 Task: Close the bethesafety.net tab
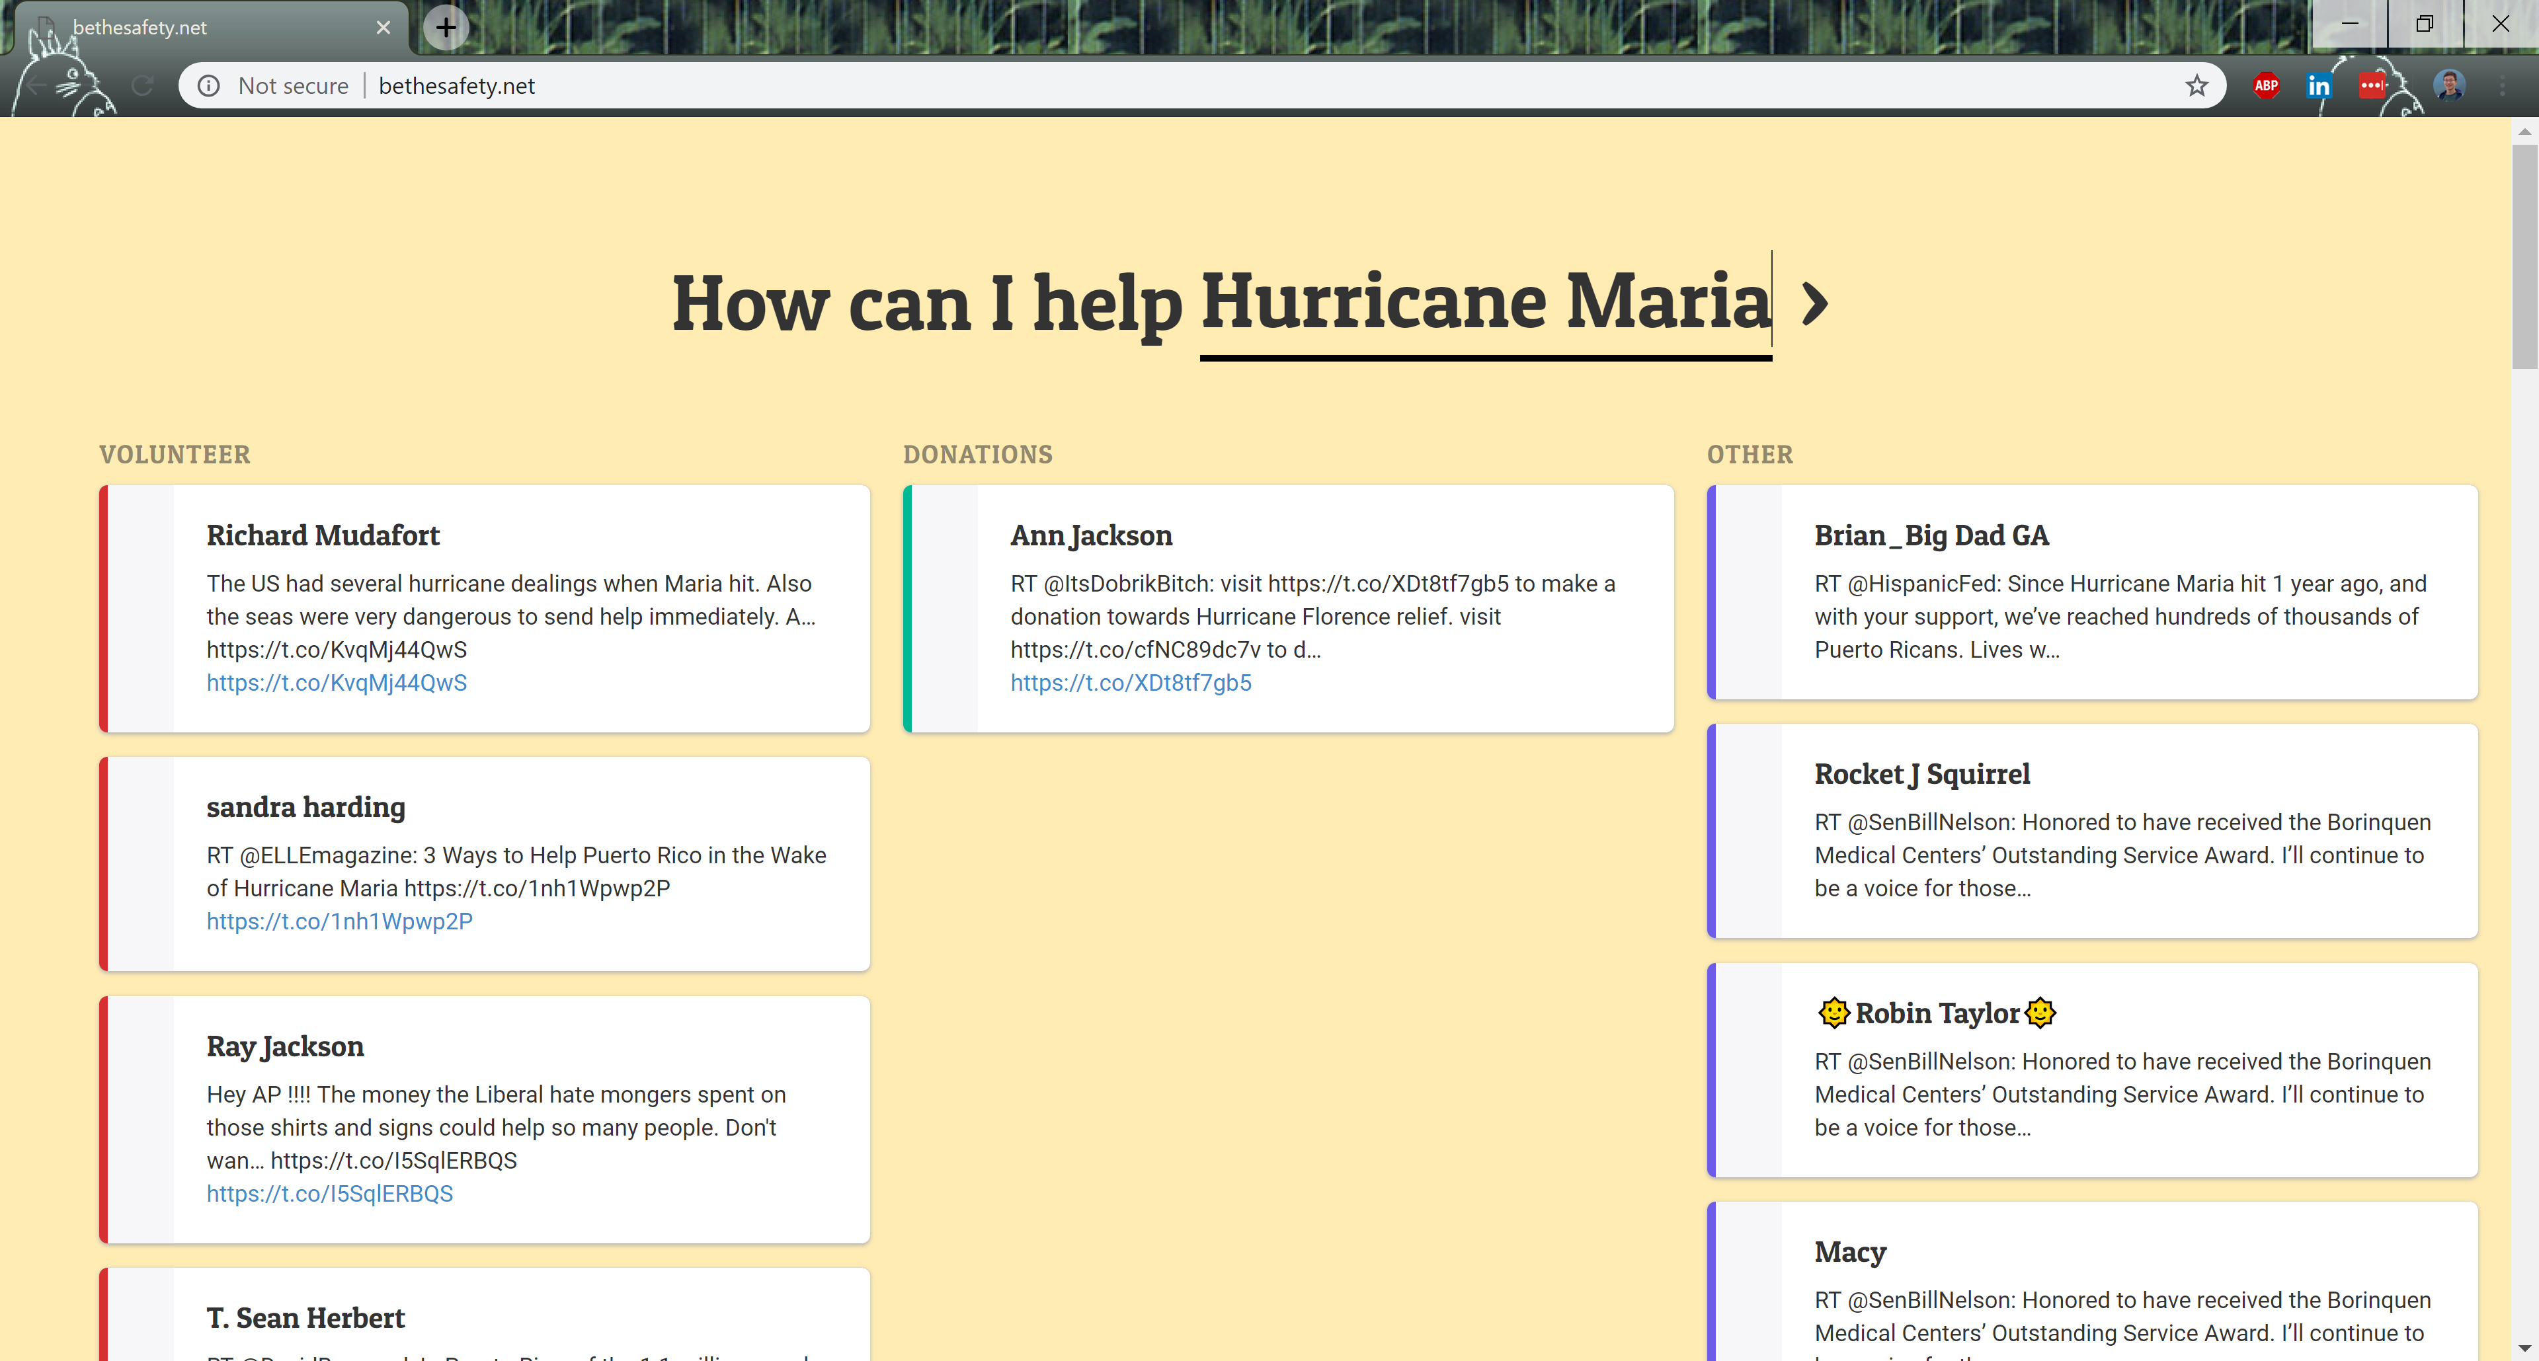click(383, 28)
